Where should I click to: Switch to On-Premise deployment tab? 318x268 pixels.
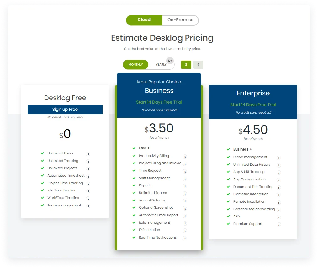[180, 20]
